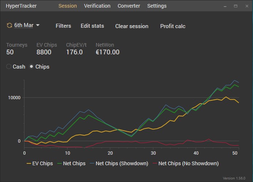253x182 pixels.
Task: Click the refresh session icon
Action: tap(9, 26)
